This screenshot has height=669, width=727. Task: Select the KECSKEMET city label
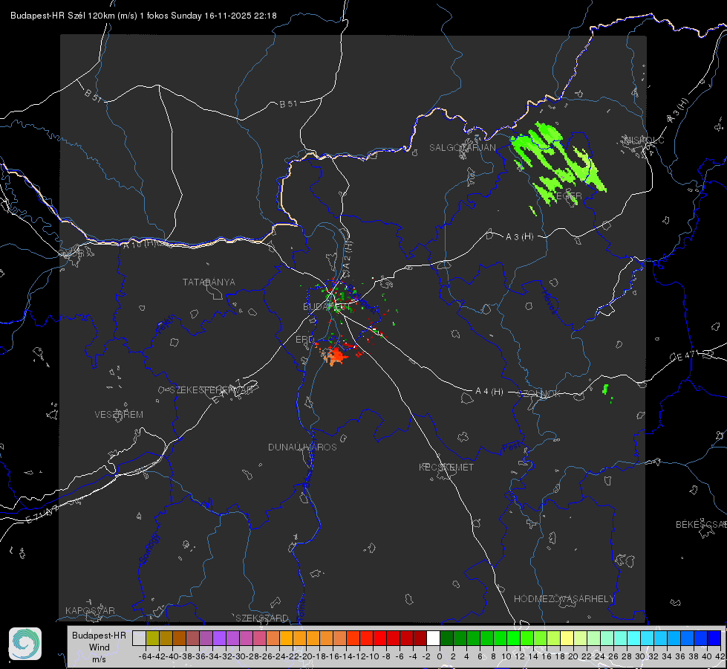[x=446, y=467]
